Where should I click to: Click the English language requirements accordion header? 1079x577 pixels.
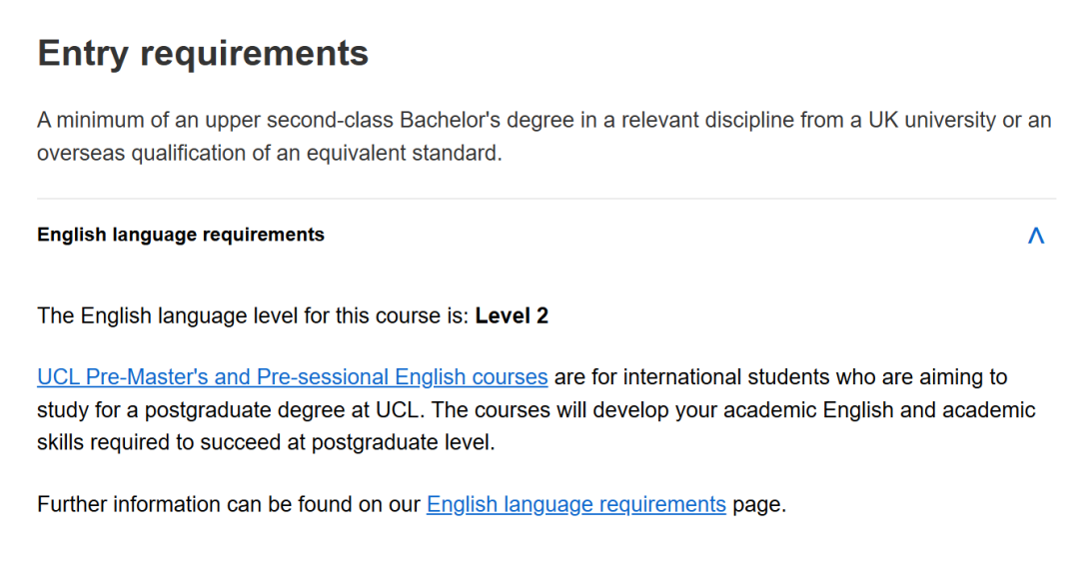tap(181, 236)
